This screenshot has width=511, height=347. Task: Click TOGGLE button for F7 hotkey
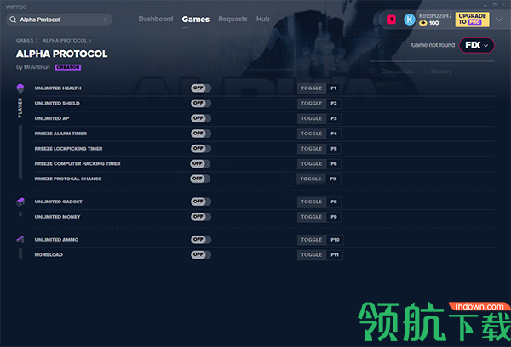[x=311, y=179]
